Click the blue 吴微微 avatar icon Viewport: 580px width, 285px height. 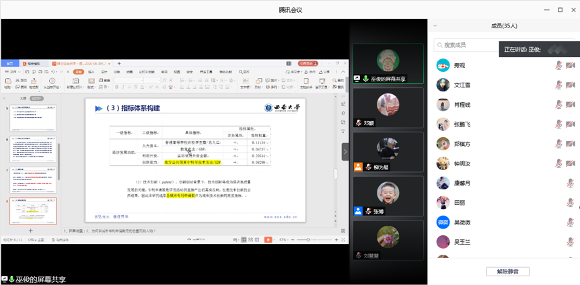pyautogui.click(x=443, y=222)
